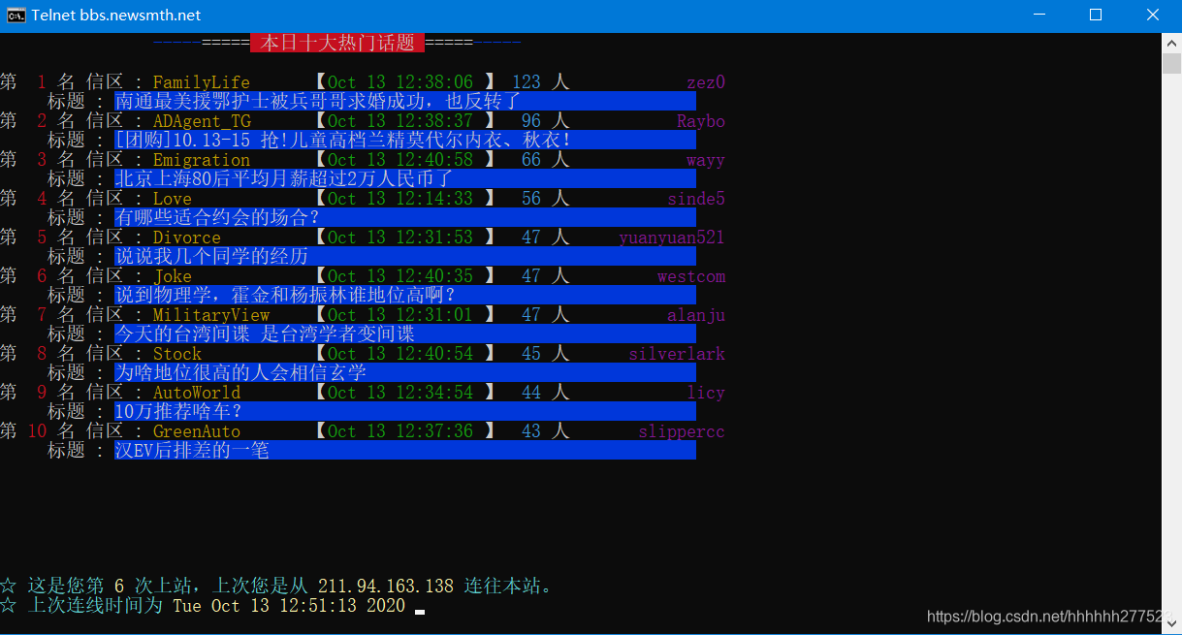1182x635 pixels.
Task: Click the 96 人 reader count
Action: pos(546,121)
